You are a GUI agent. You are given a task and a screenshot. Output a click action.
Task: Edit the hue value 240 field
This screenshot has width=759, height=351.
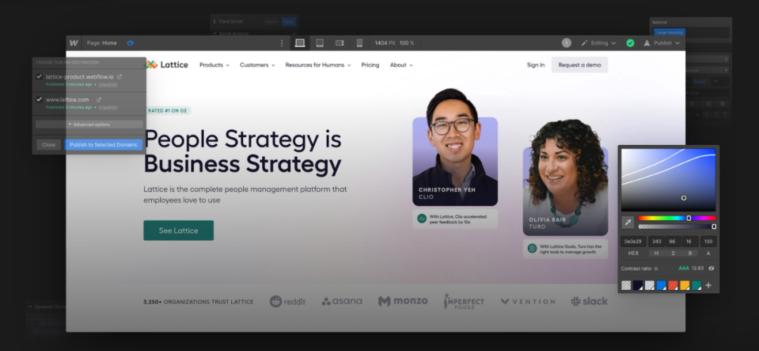pyautogui.click(x=657, y=241)
